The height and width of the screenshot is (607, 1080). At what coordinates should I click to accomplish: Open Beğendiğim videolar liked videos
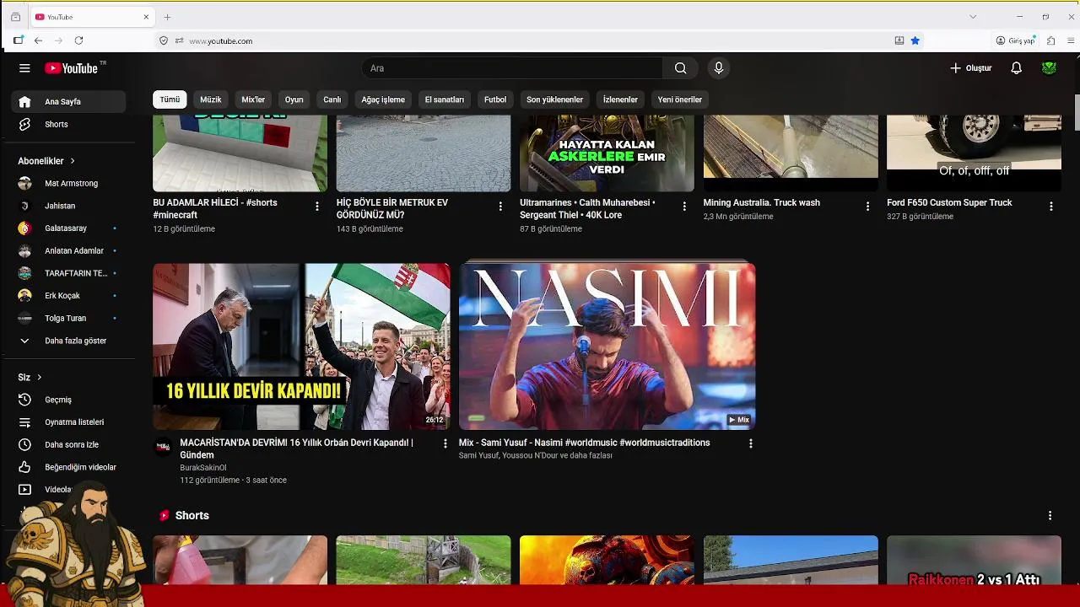(x=68, y=467)
